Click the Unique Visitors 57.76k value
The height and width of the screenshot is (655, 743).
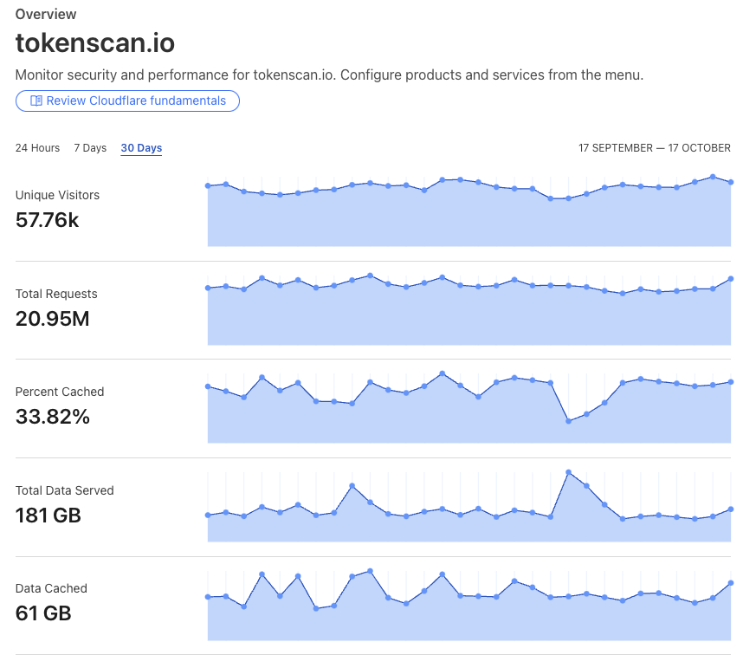coord(48,220)
